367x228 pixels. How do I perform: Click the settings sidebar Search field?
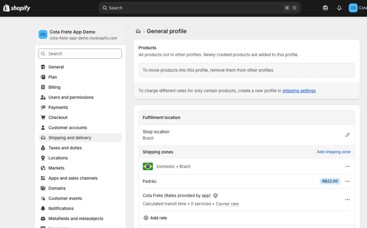80,54
